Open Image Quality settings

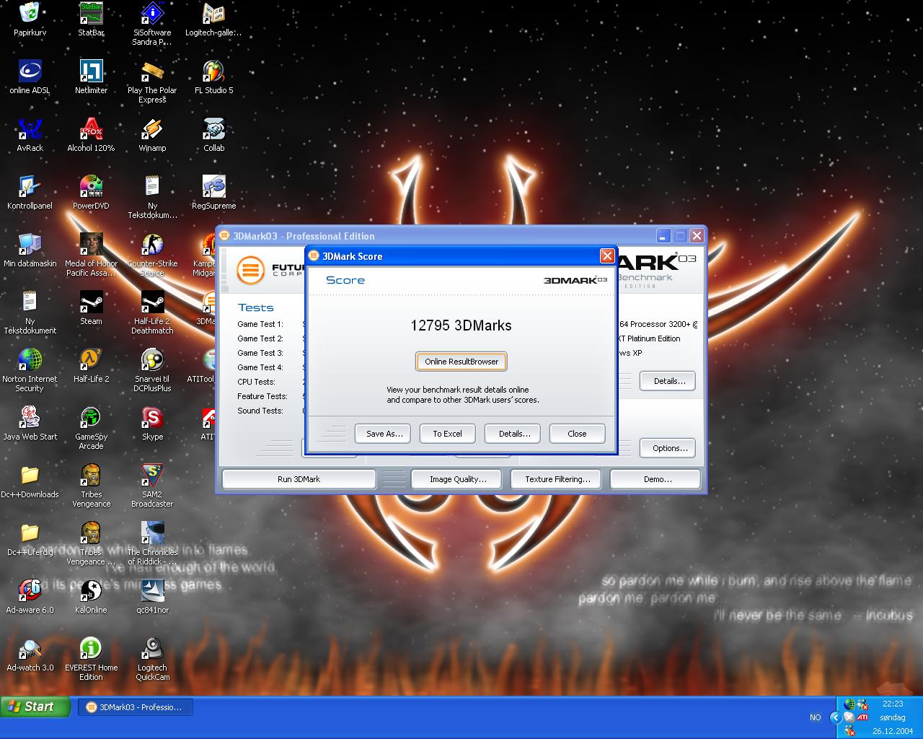458,479
